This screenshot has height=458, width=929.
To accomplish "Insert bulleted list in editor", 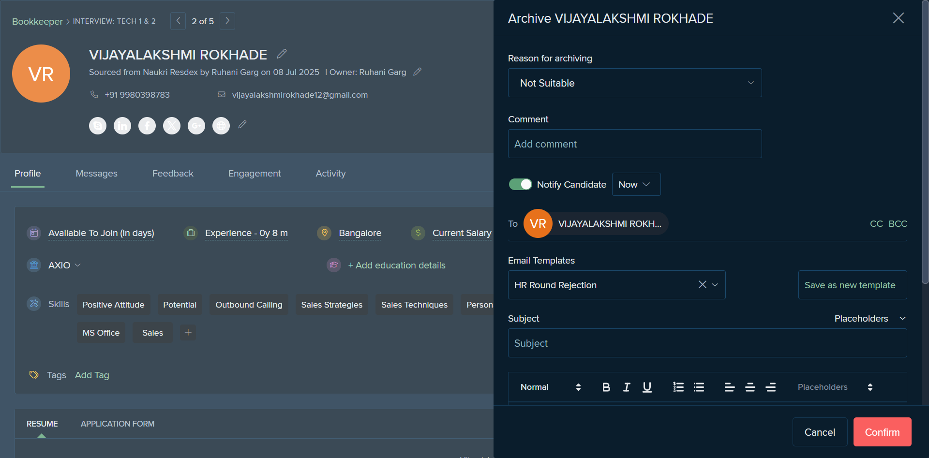I will pyautogui.click(x=699, y=387).
